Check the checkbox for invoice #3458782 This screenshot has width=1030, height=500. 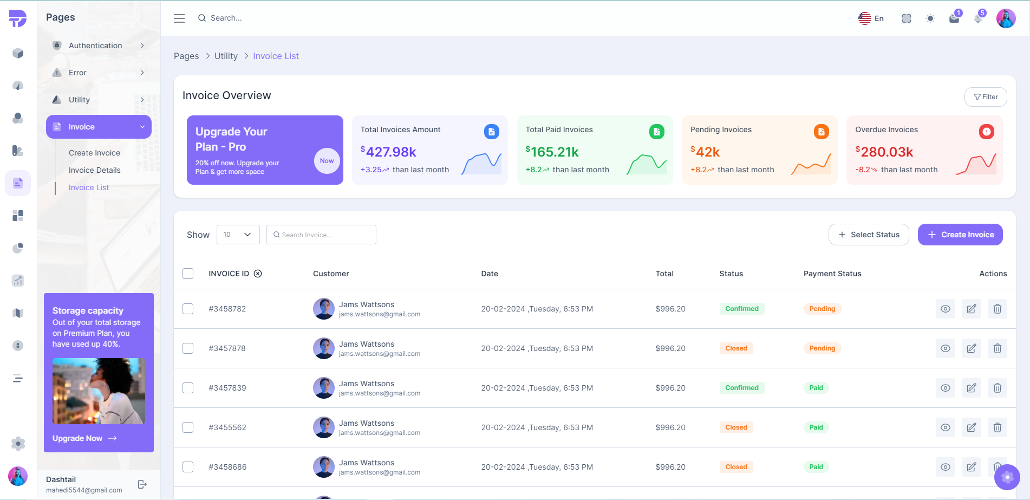tap(188, 309)
